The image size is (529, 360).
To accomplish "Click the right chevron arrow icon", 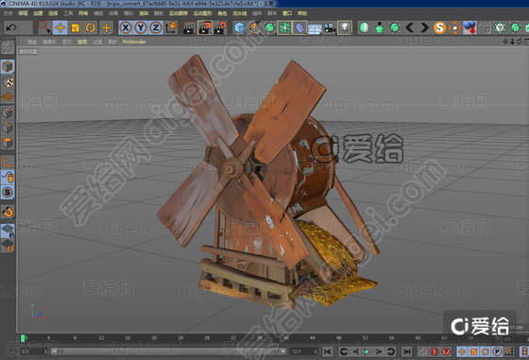I will point(424,27).
